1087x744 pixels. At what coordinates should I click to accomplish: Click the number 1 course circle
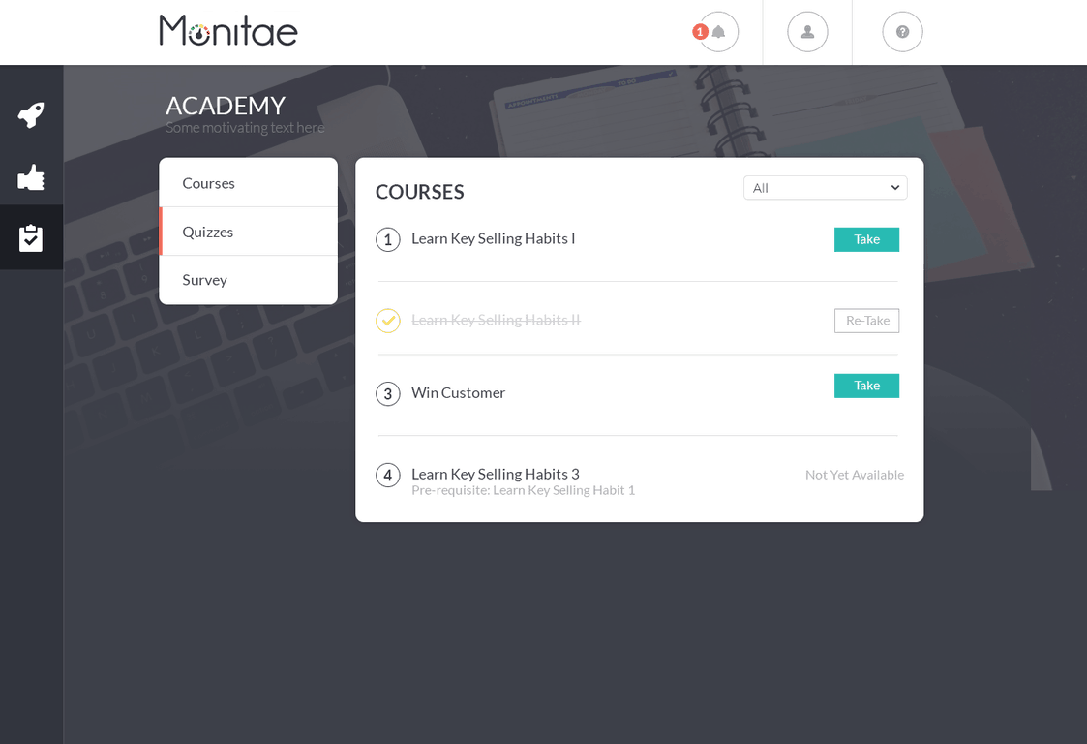click(388, 239)
